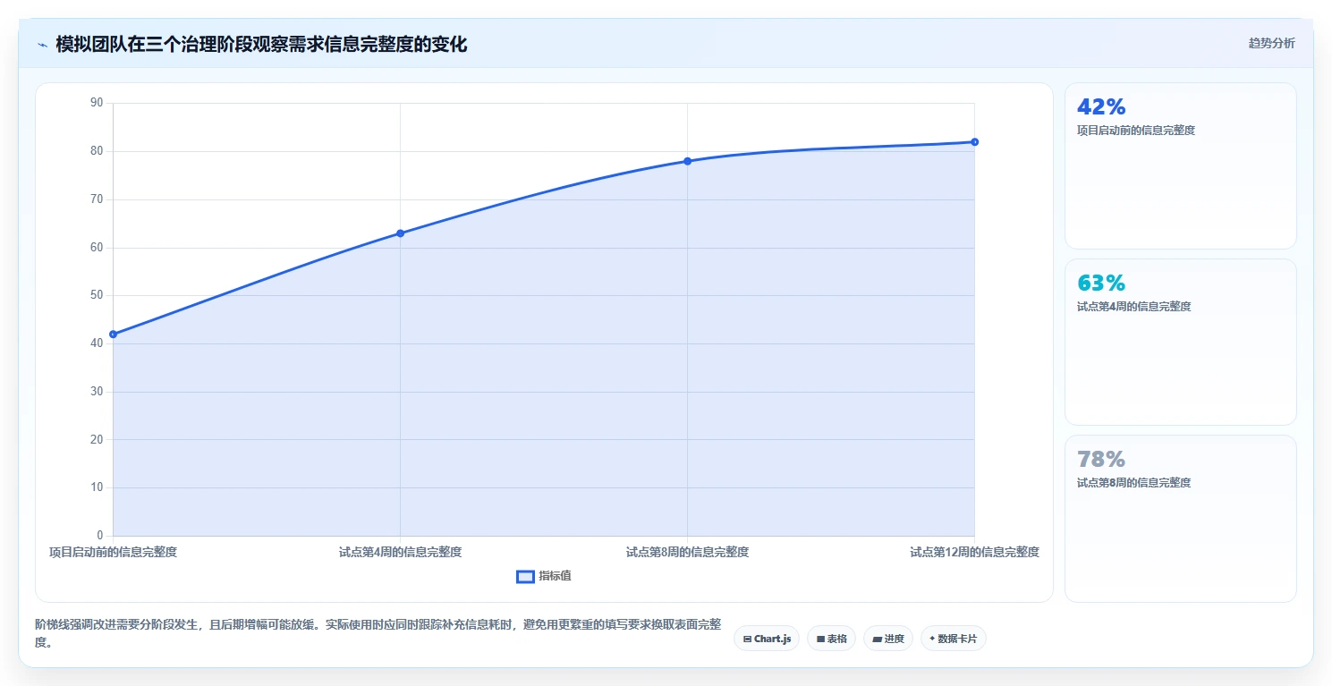Click card caption 试点第8周的信息完整度

pos(1134,483)
